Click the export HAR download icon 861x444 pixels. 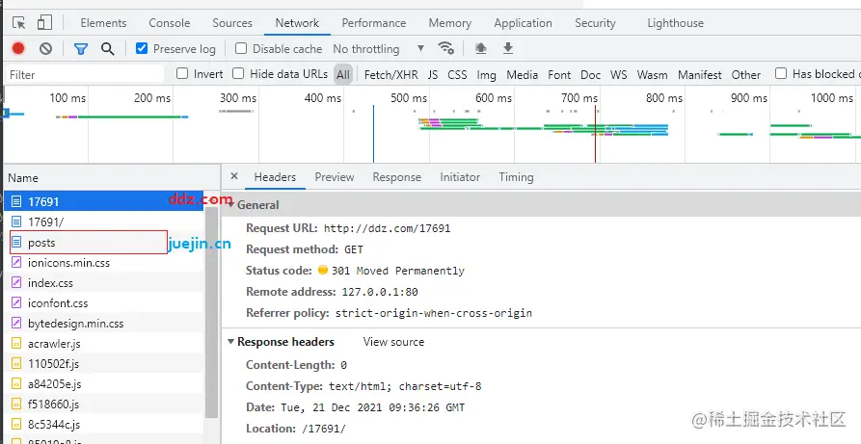tap(508, 48)
